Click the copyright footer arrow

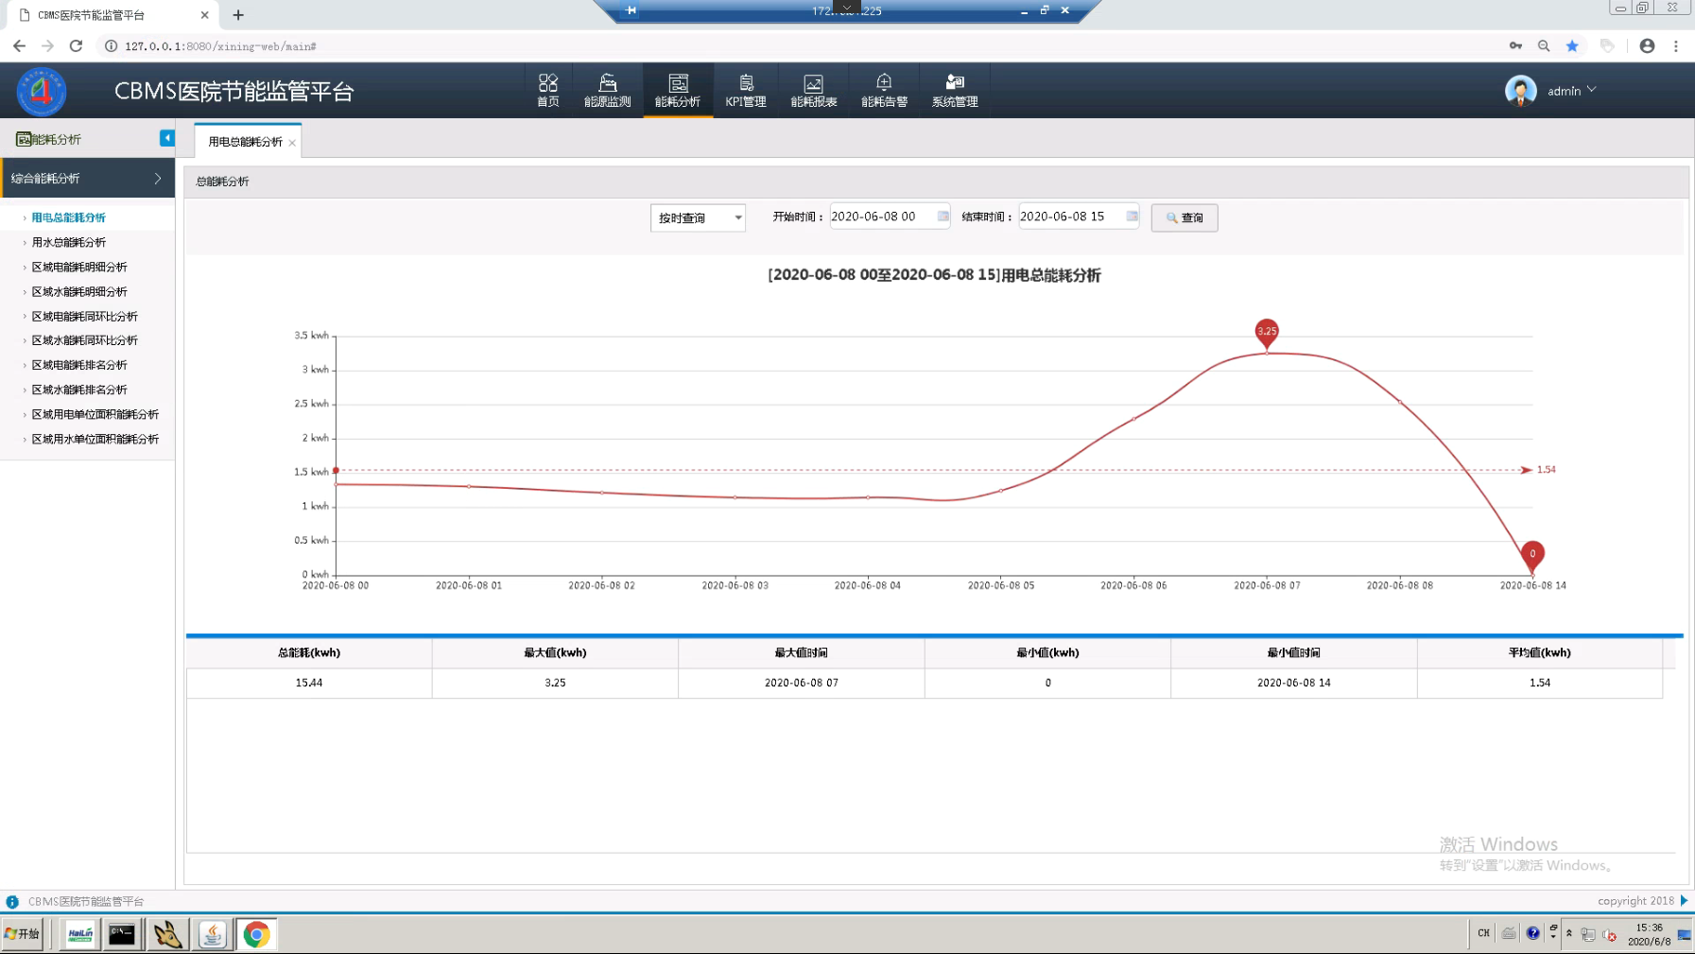[x=1684, y=901]
